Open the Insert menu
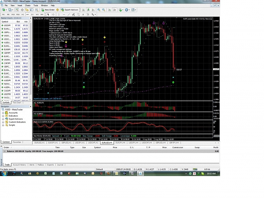Screen dimensions: 264x198 pyautogui.click(x=20, y=5)
